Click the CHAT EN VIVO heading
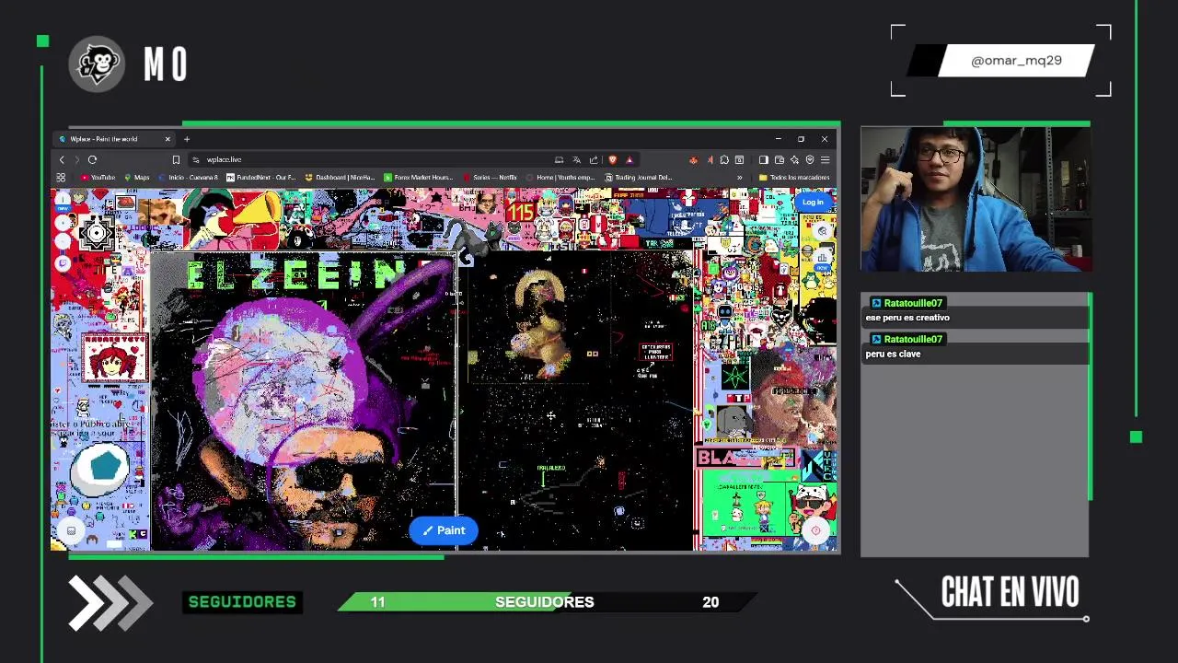The width and height of the screenshot is (1178, 663). (x=1010, y=593)
